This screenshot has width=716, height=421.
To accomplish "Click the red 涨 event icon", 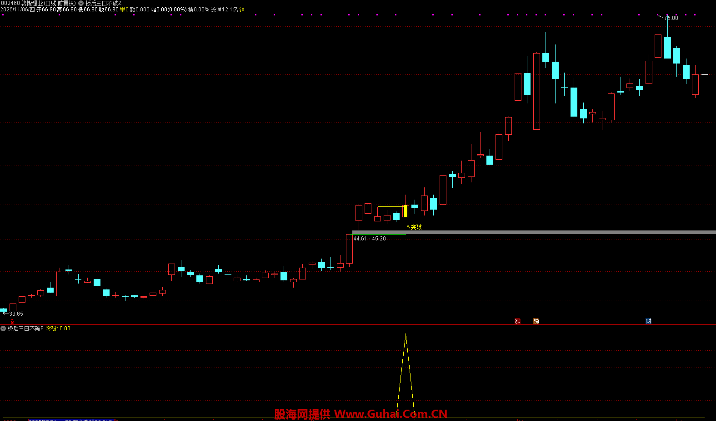I will 517,321.
